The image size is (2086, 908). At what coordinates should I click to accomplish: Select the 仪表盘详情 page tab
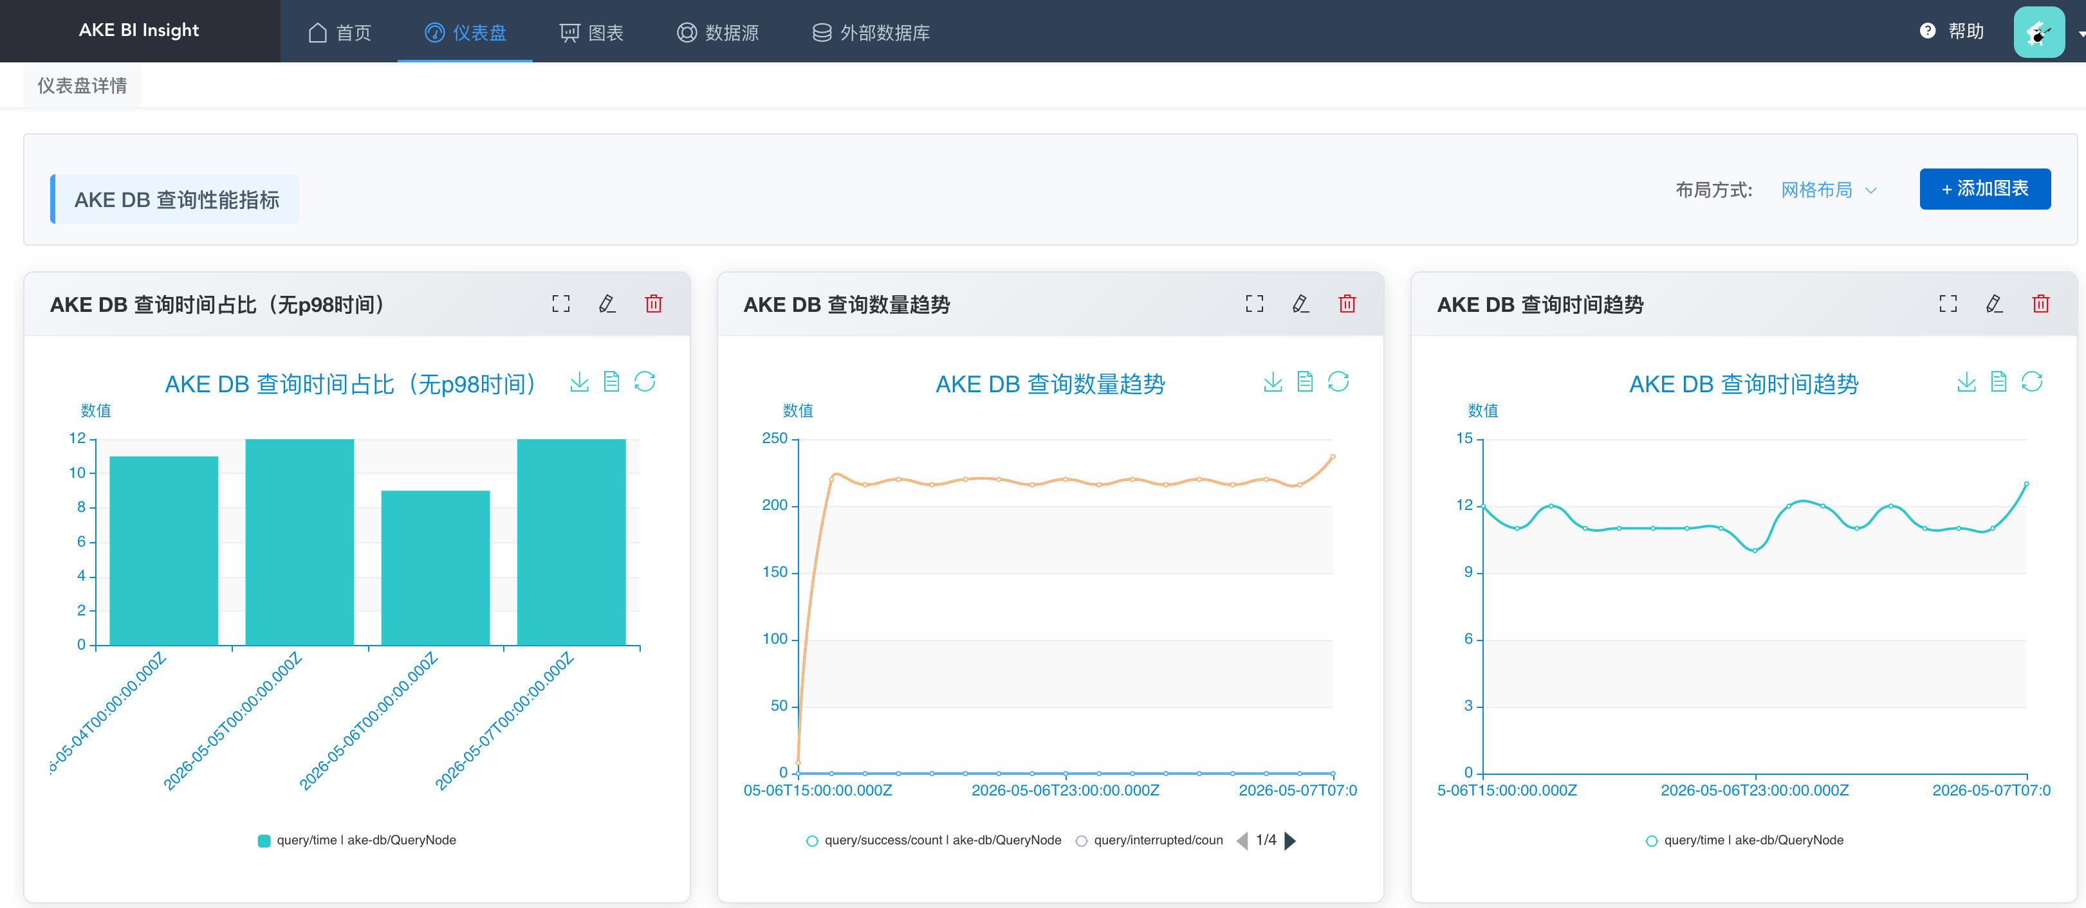click(82, 85)
